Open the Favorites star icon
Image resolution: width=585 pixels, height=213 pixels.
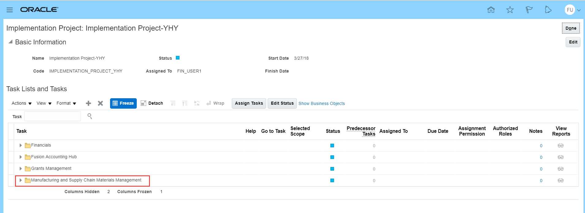(510, 10)
